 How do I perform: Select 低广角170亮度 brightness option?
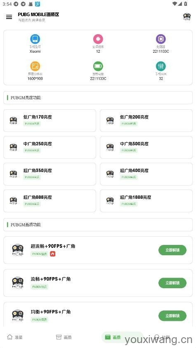coord(50,120)
